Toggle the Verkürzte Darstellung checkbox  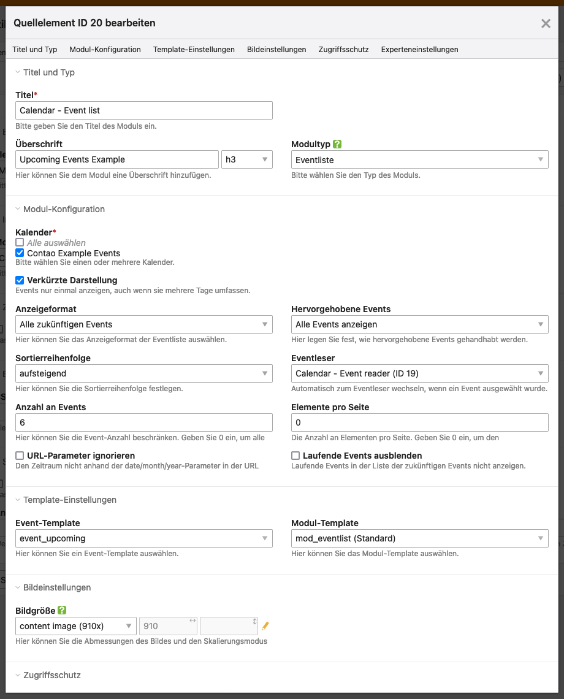[x=20, y=280]
